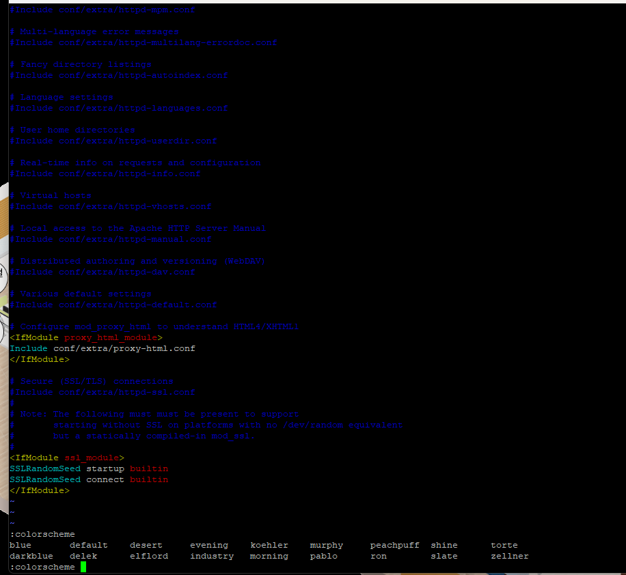This screenshot has width=626, height=575.
Task: Click the '# Secure (SSL/TLS) connections' comment
Action: tap(92, 381)
